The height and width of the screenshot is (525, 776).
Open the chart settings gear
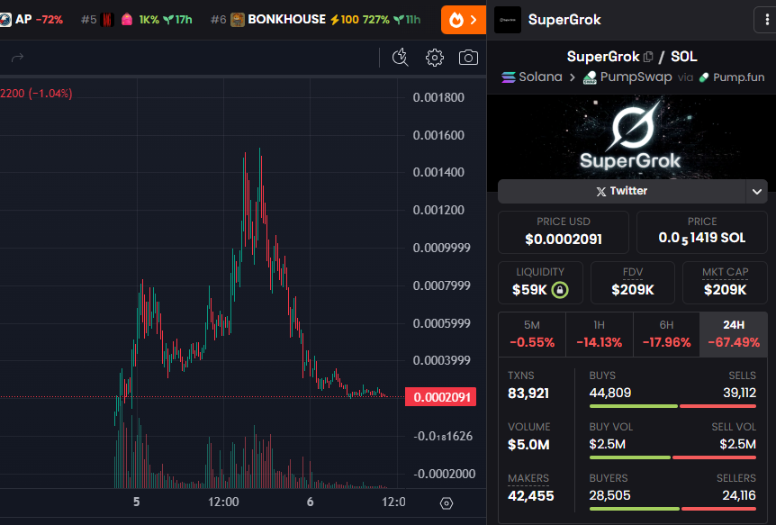[435, 58]
